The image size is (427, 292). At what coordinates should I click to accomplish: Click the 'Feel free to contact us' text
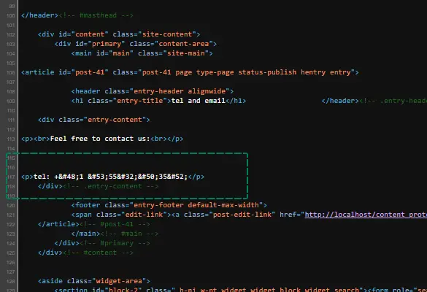(100, 139)
